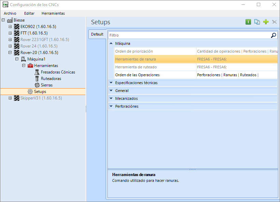Select the Orden de priorización row
280x202 pixels.
point(196,51)
